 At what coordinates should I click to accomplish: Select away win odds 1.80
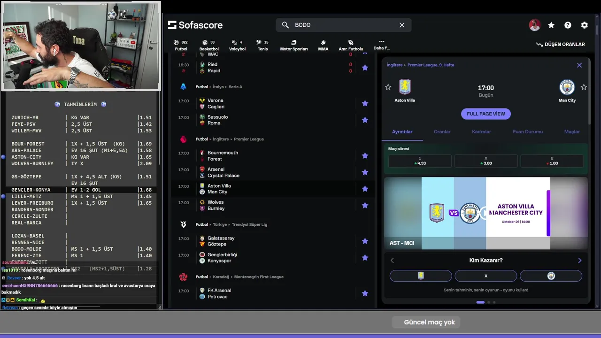(x=552, y=161)
